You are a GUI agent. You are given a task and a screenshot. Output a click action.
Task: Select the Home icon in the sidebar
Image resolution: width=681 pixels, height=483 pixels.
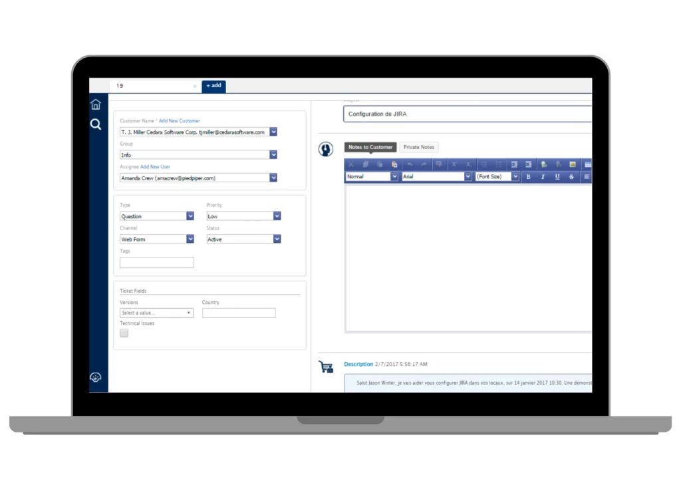(x=96, y=104)
